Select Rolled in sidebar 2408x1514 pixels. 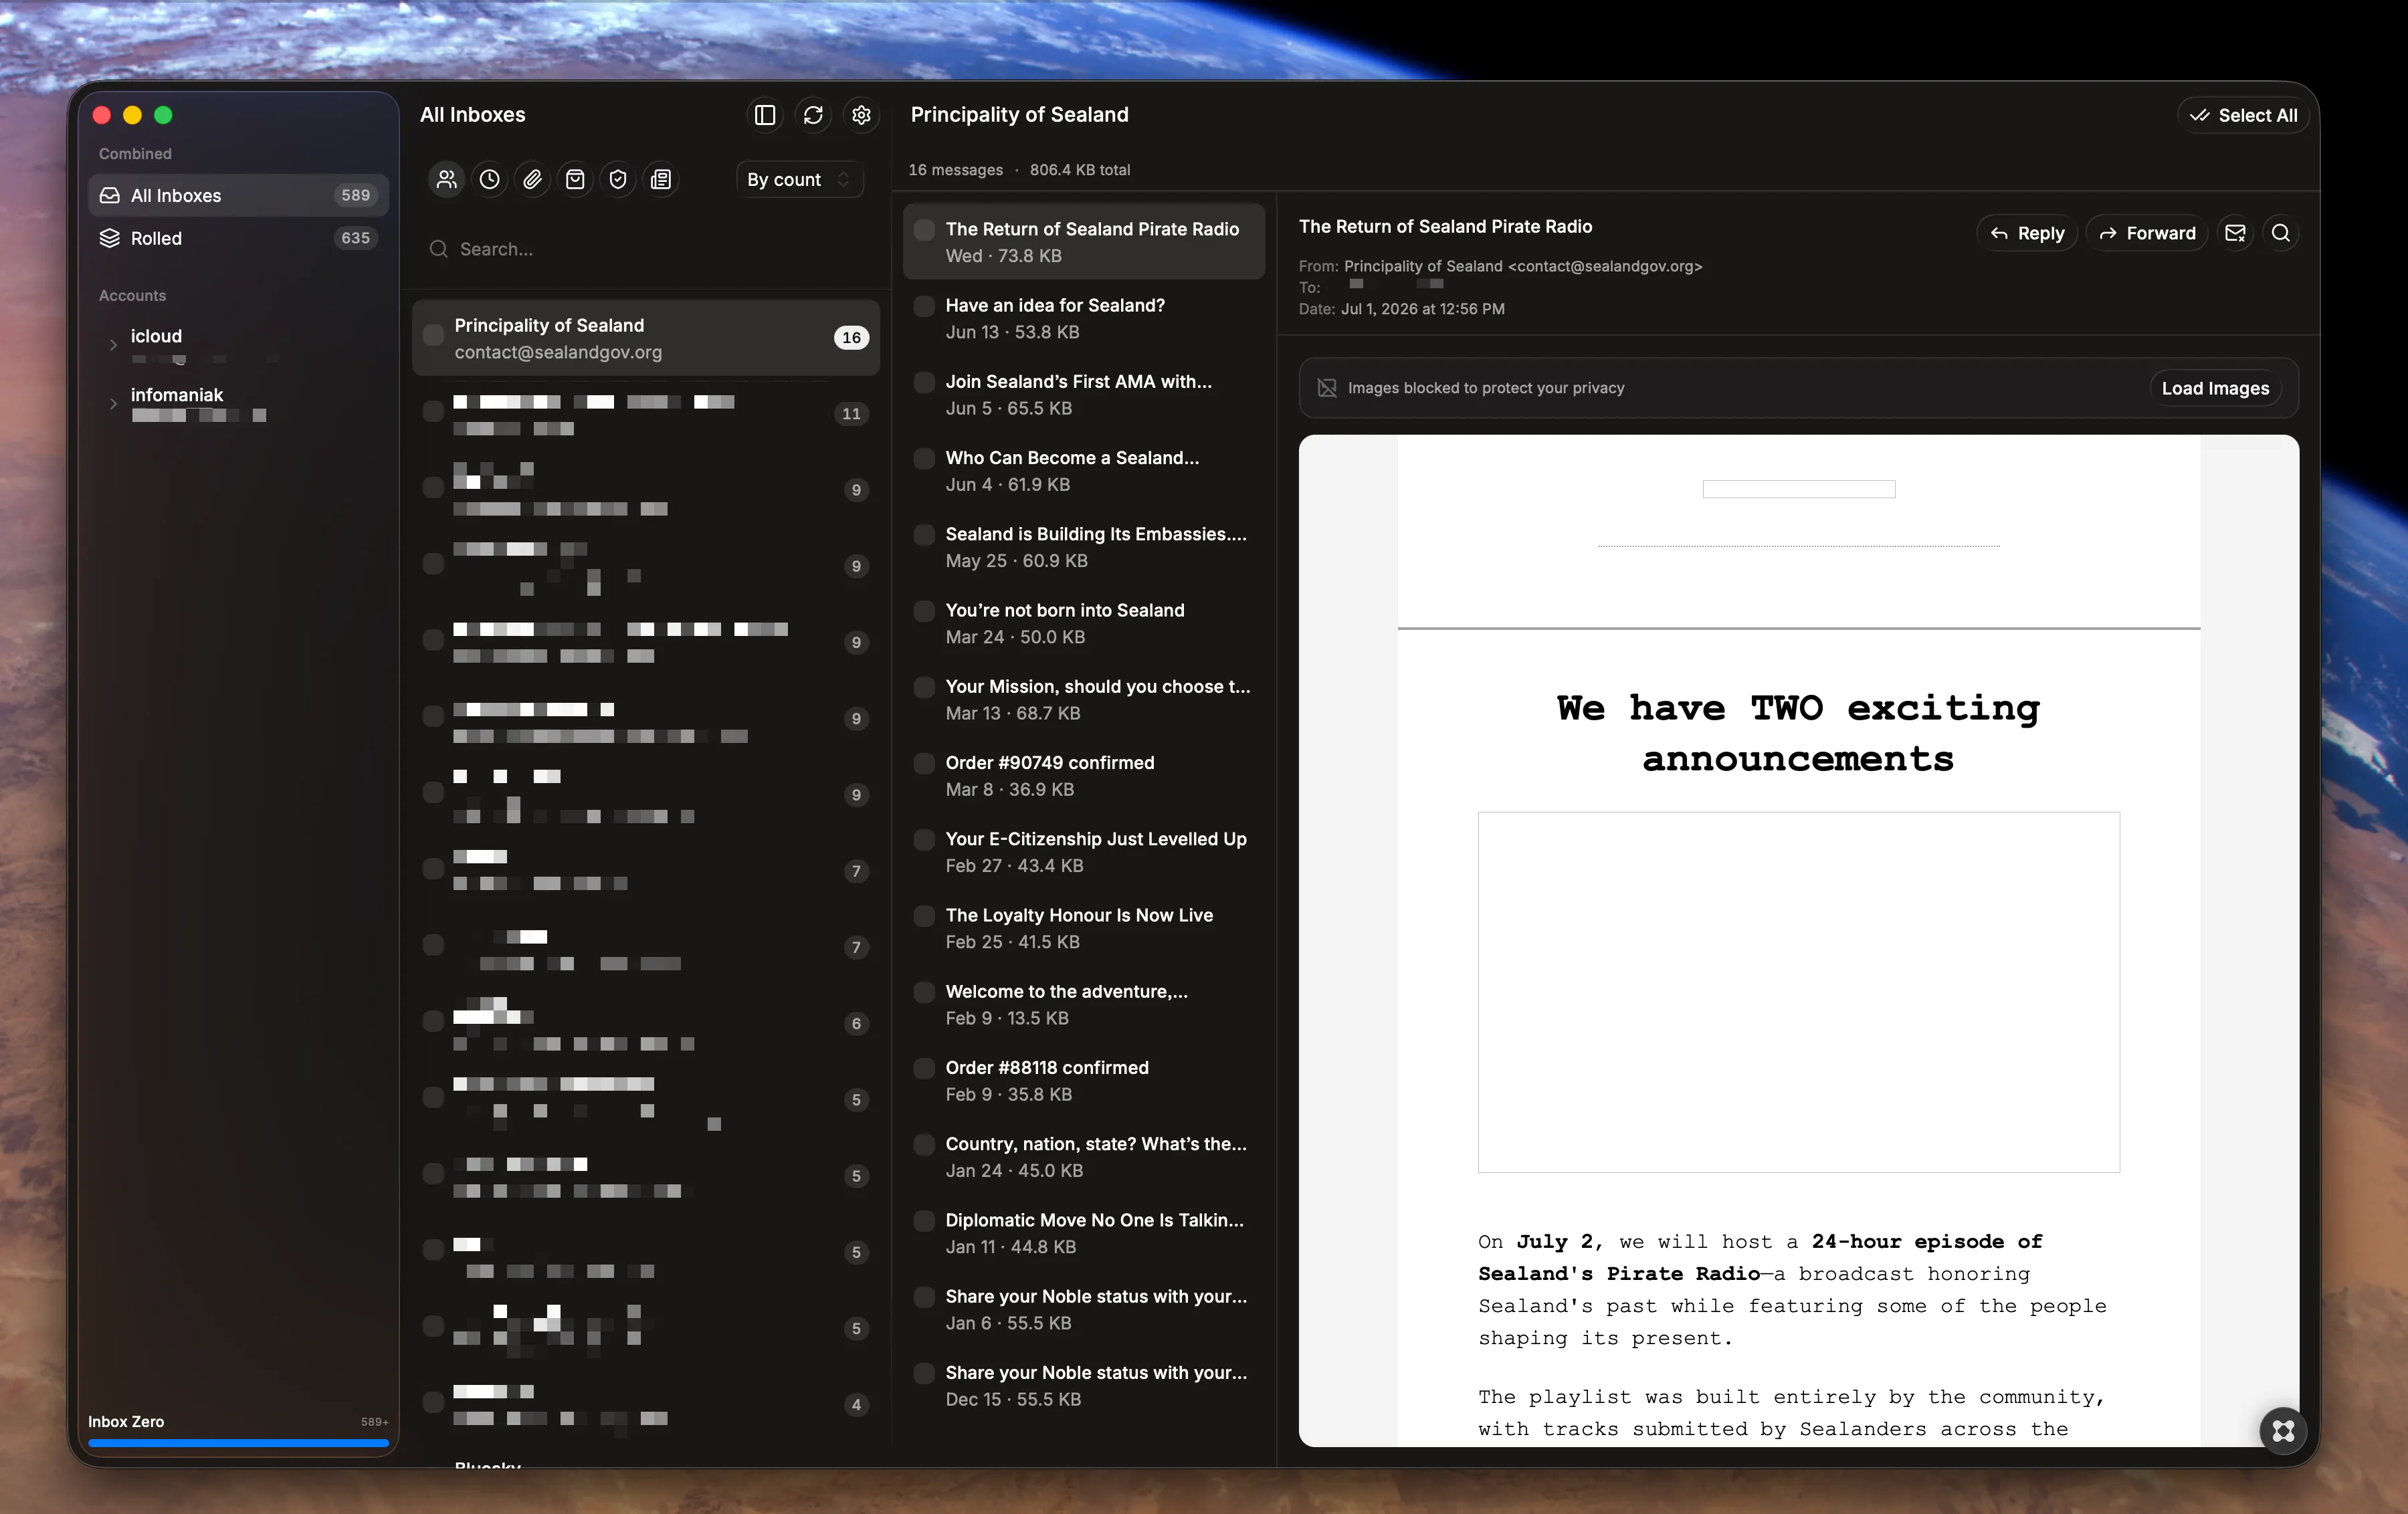pos(238,238)
